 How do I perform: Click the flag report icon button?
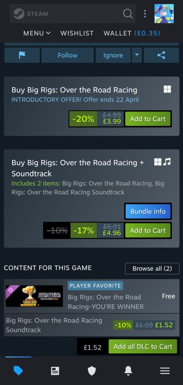(22, 55)
